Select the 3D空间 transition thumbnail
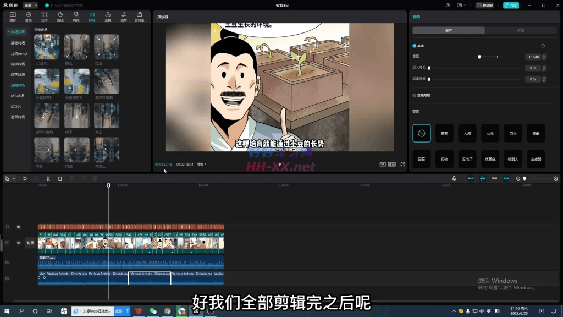The width and height of the screenshot is (563, 317). (x=47, y=47)
